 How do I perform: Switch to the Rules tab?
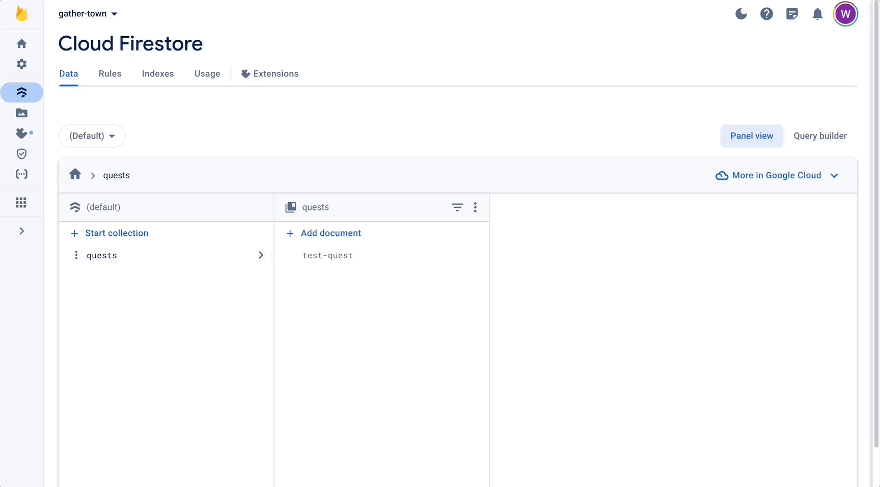pos(110,74)
